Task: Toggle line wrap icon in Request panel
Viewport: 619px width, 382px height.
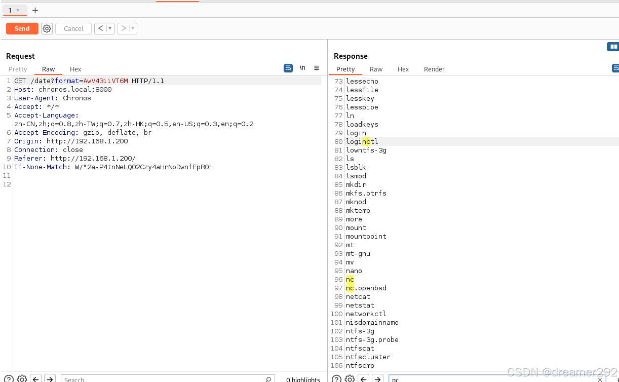Action: click(288, 68)
